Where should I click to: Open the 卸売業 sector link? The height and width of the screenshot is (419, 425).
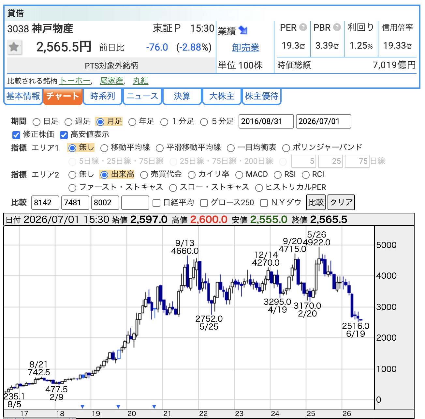pyautogui.click(x=246, y=48)
